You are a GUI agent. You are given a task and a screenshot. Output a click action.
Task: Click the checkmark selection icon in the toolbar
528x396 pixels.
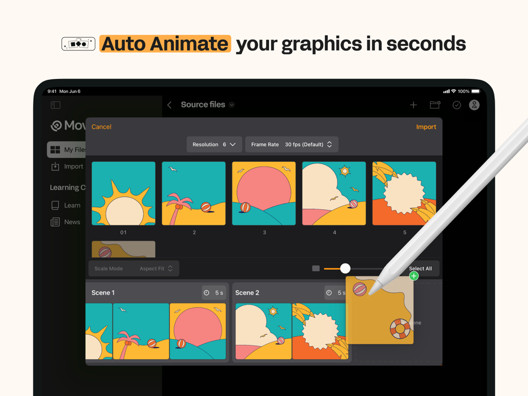[x=457, y=105]
